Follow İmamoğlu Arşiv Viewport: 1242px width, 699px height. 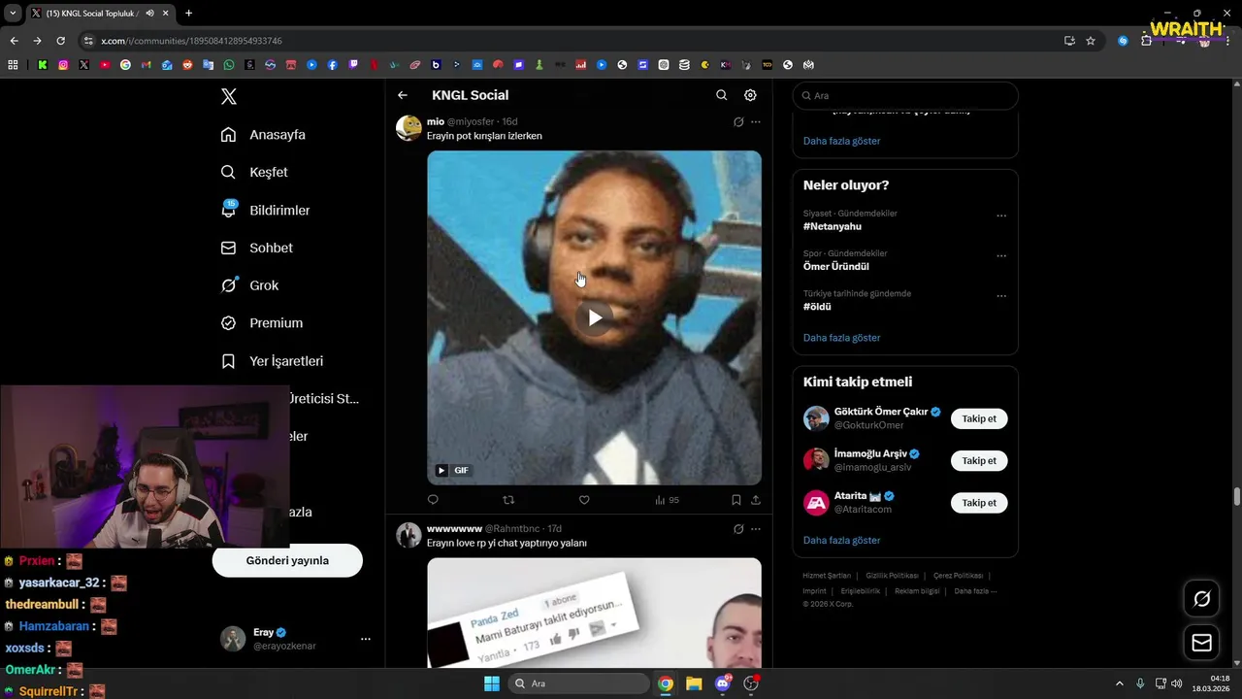[979, 461]
